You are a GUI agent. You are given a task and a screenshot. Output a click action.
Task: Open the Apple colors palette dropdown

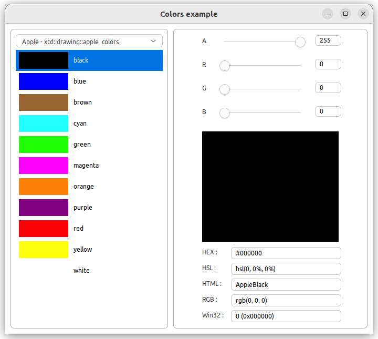click(89, 41)
